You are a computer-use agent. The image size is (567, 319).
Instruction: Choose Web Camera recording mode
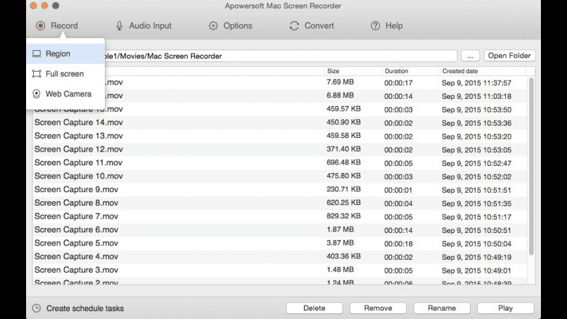(65, 94)
